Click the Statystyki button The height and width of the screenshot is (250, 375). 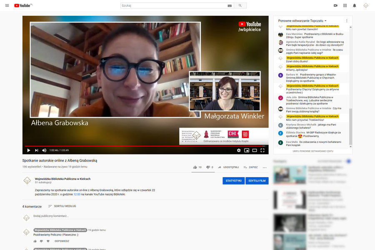click(x=234, y=180)
